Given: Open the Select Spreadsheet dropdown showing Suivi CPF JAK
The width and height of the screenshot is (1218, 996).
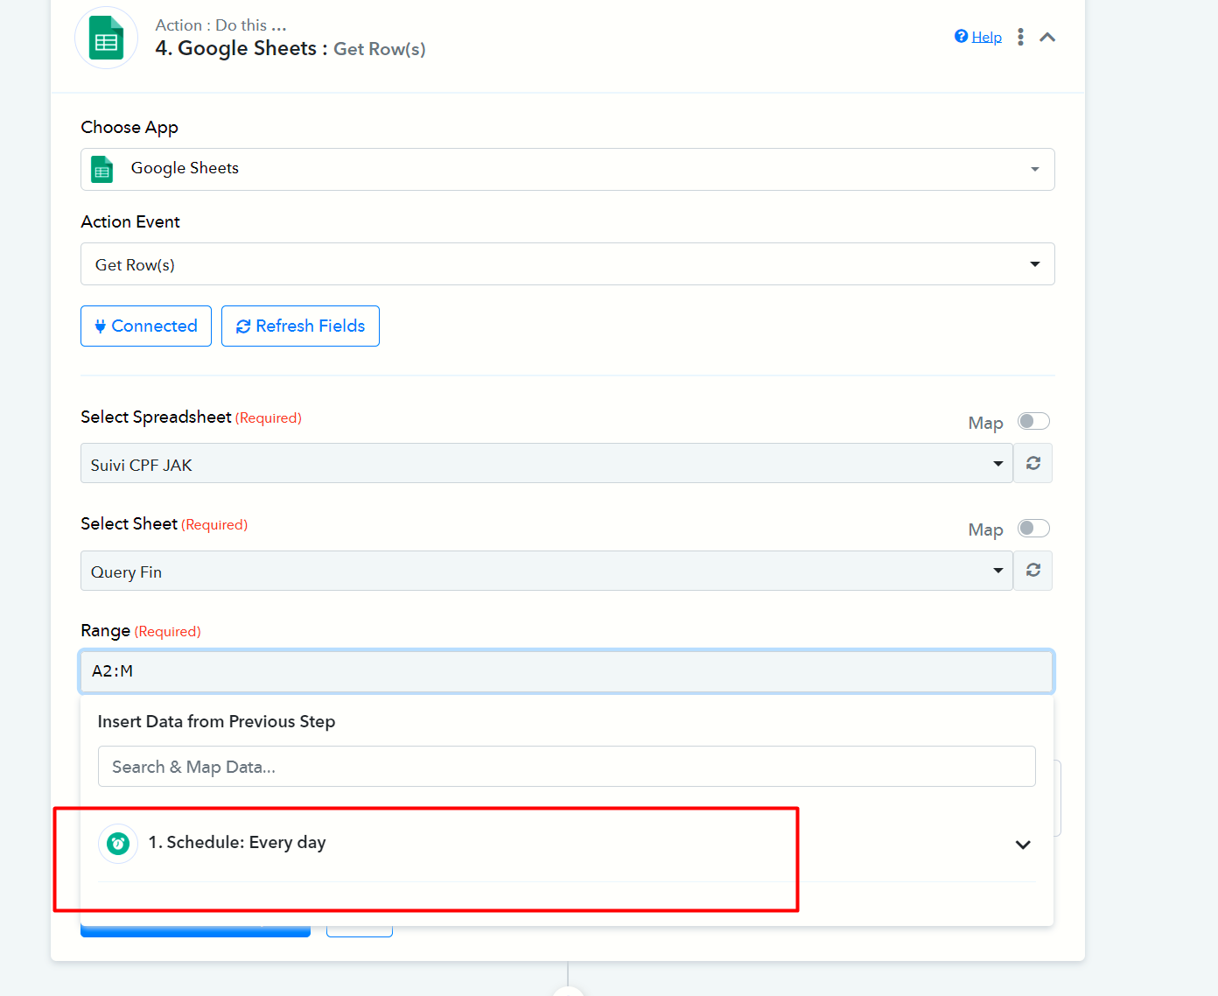Looking at the screenshot, I should [x=547, y=464].
